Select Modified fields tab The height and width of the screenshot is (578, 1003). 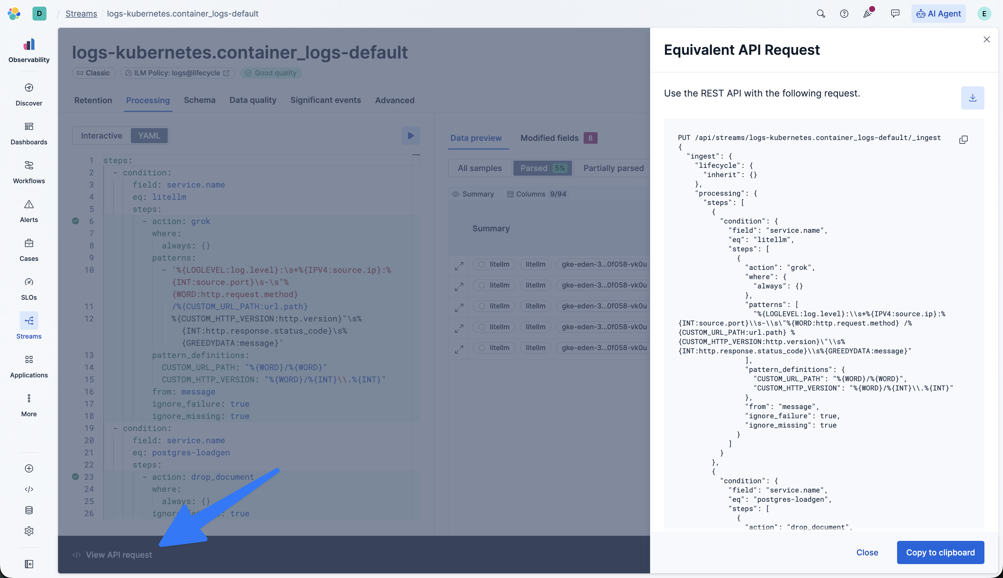pos(558,138)
